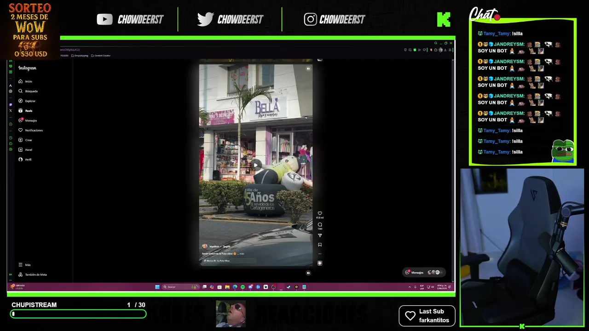Open Spotify from taskbar
The width and height of the screenshot is (589, 331).
243,287
